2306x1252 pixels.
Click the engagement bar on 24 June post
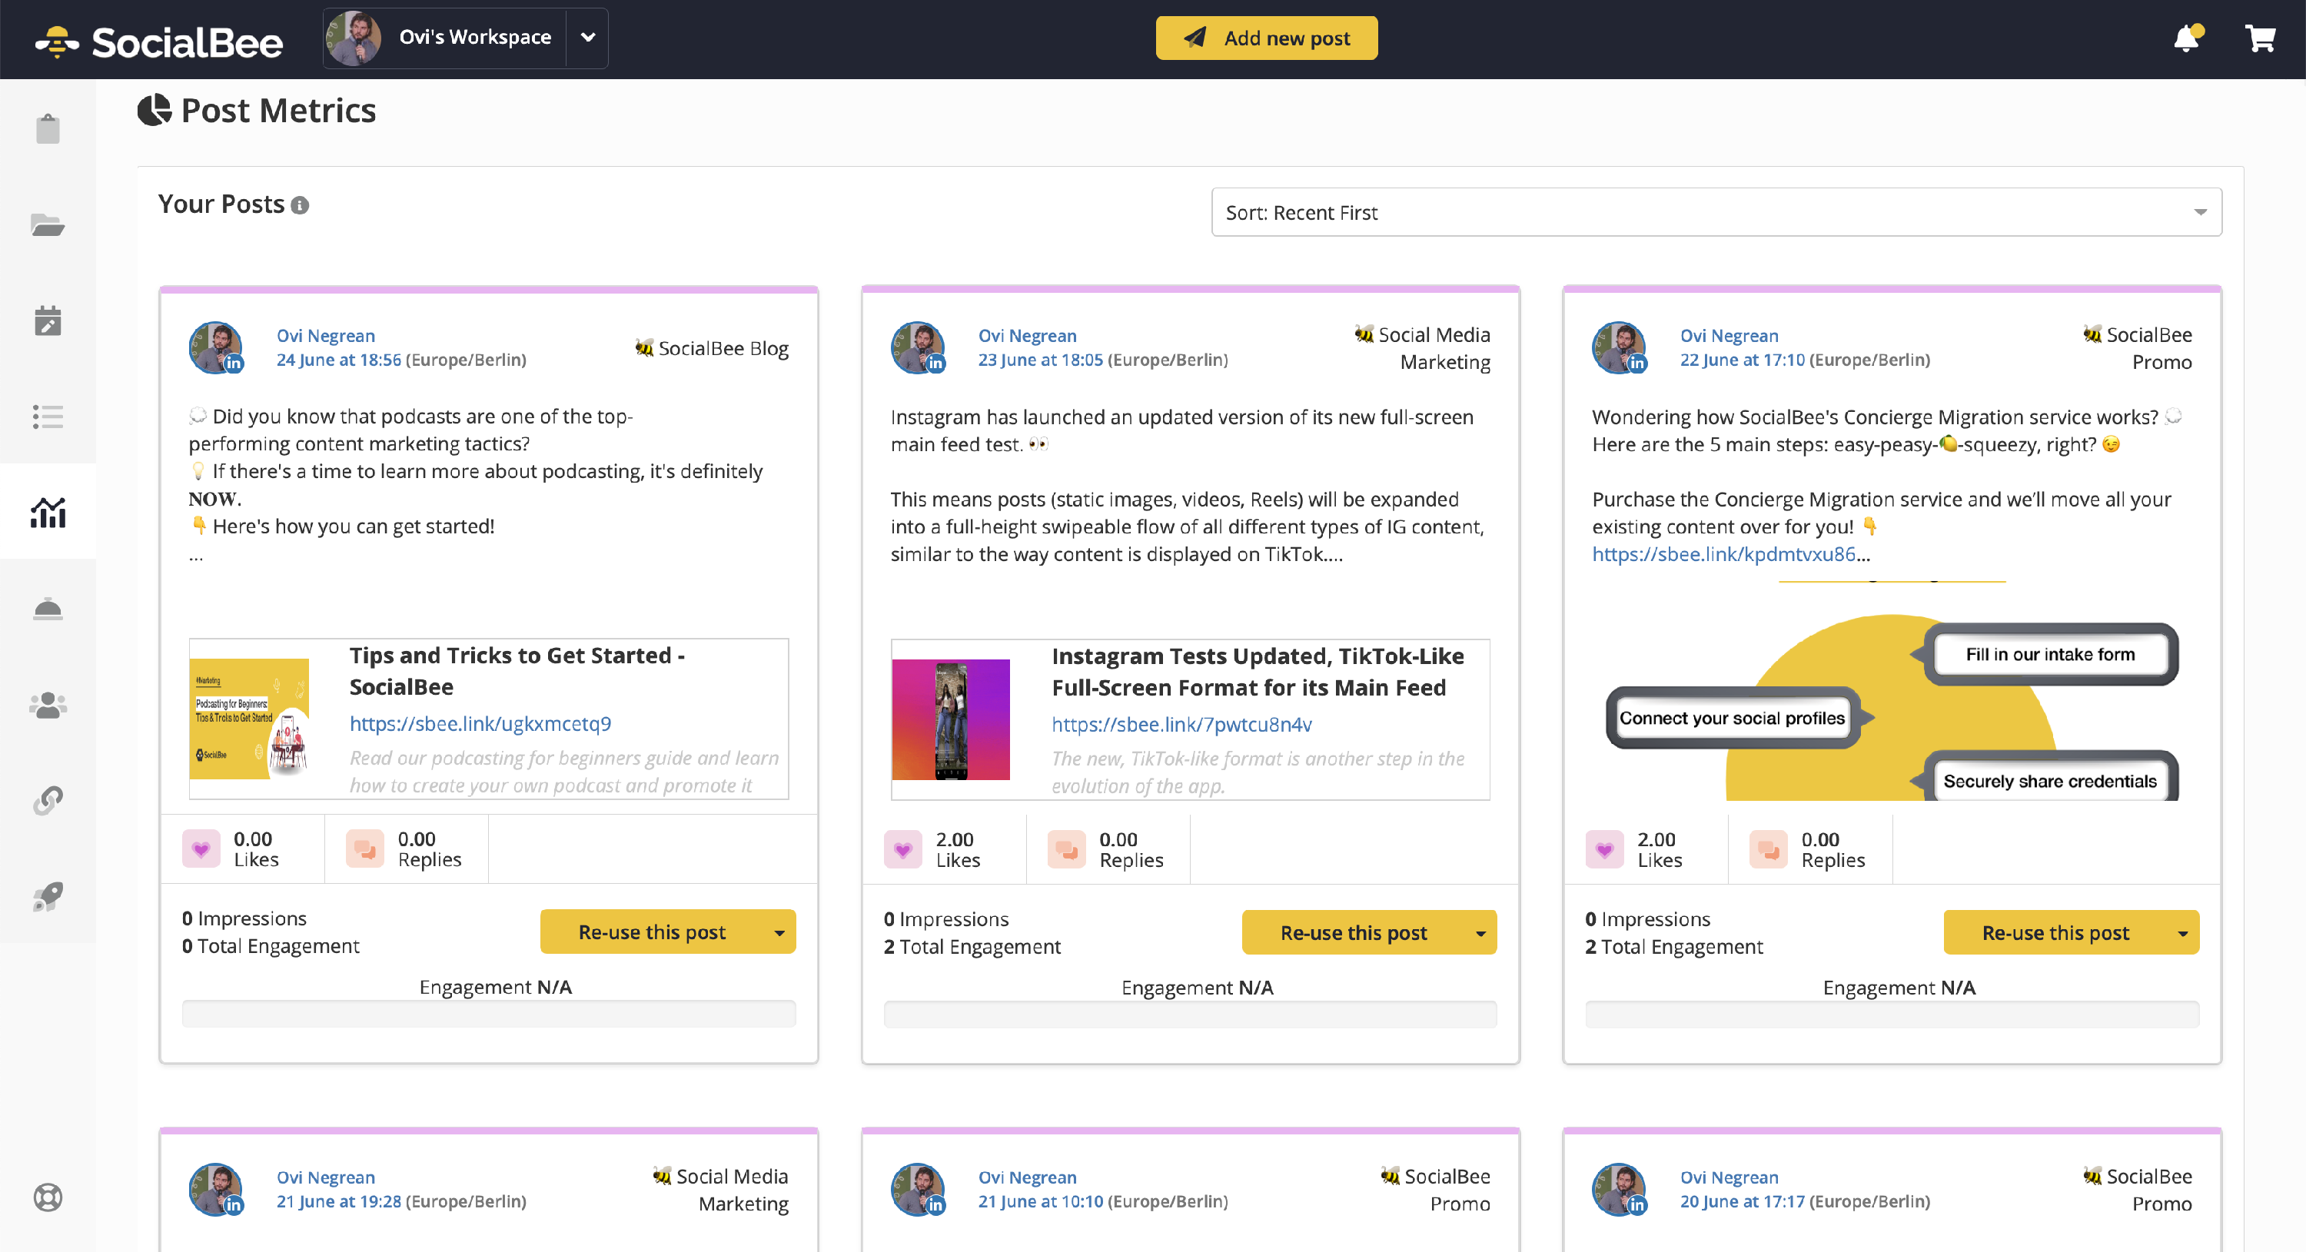(489, 1014)
